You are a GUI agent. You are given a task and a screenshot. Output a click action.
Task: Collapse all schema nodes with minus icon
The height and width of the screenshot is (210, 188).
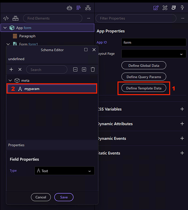75,69
